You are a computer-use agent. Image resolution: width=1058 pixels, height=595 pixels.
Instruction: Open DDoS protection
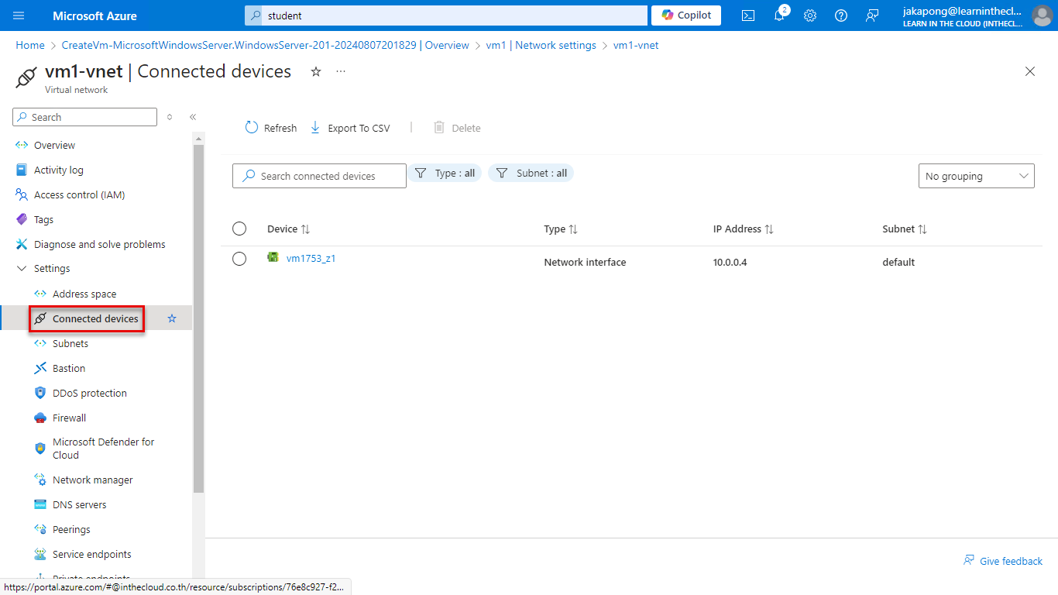(x=90, y=393)
